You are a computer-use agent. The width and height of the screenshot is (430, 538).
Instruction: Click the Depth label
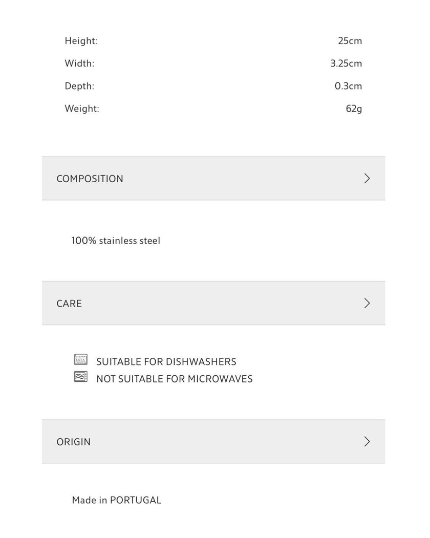[x=80, y=86]
